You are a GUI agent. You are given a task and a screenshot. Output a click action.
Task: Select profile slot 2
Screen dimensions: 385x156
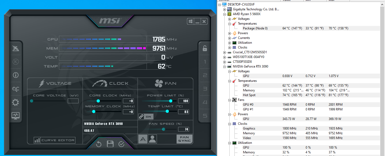(x=205, y=75)
